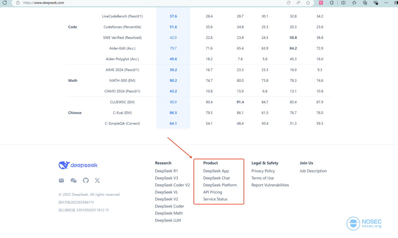Viewport: 398px width, 238px height.
Task: Open the Job Description link
Action: pos(313,171)
